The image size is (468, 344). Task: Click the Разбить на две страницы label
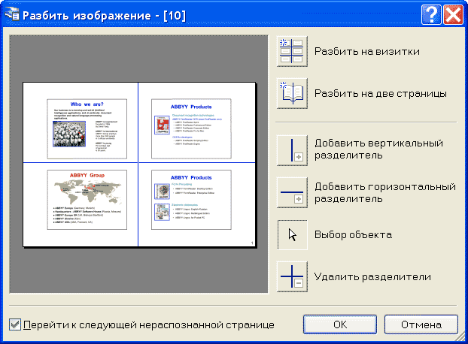pos(381,94)
